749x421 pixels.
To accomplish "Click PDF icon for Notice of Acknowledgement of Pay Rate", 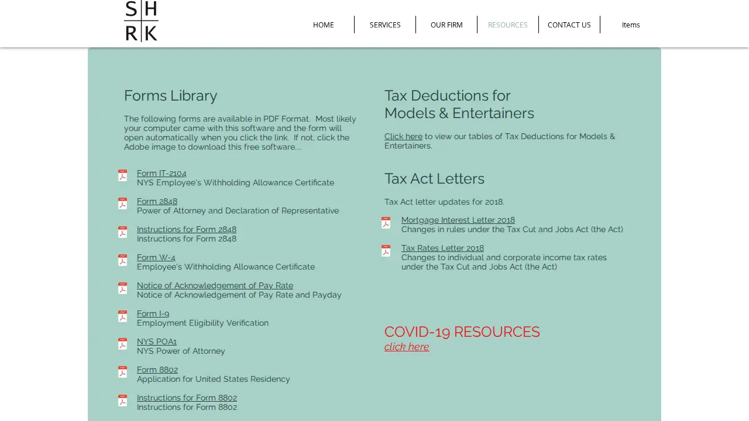I will click(x=122, y=288).
